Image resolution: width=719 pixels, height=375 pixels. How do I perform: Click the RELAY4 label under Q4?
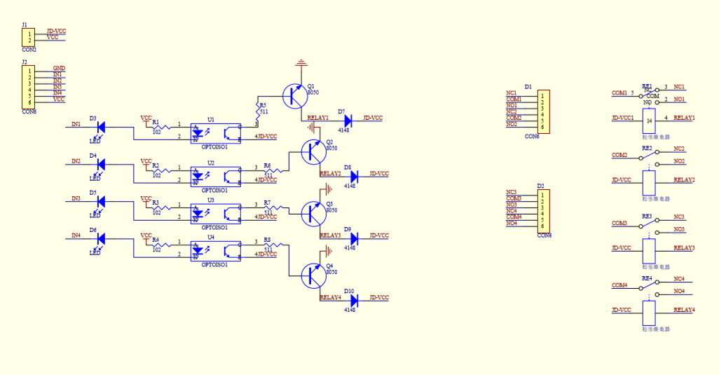pos(331,297)
